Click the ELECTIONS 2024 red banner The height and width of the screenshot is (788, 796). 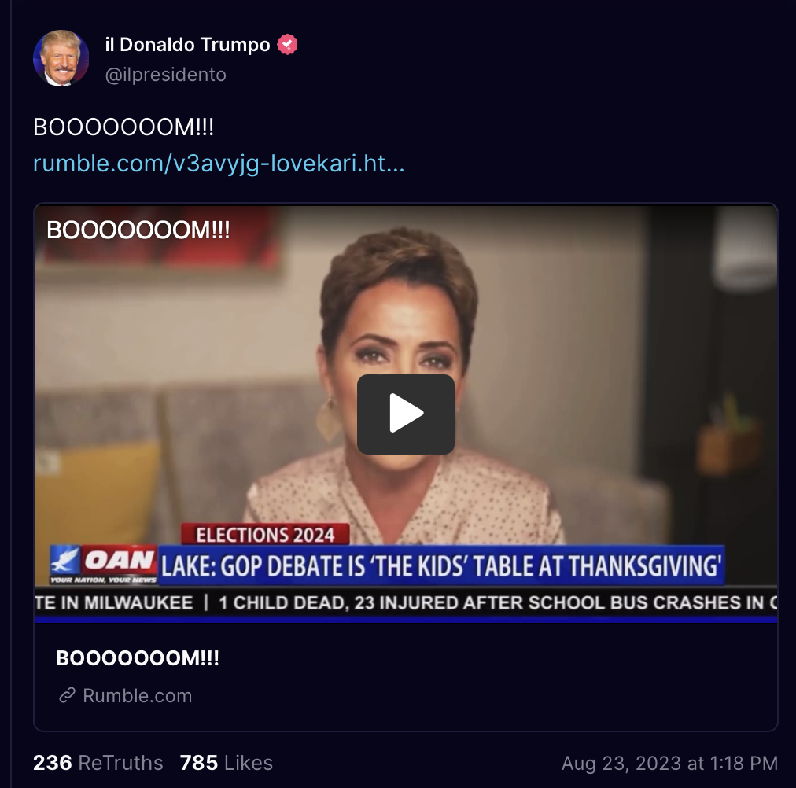point(266,534)
